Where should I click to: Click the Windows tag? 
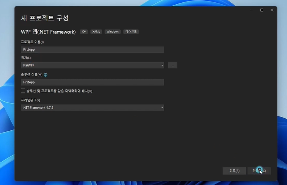[113, 32]
